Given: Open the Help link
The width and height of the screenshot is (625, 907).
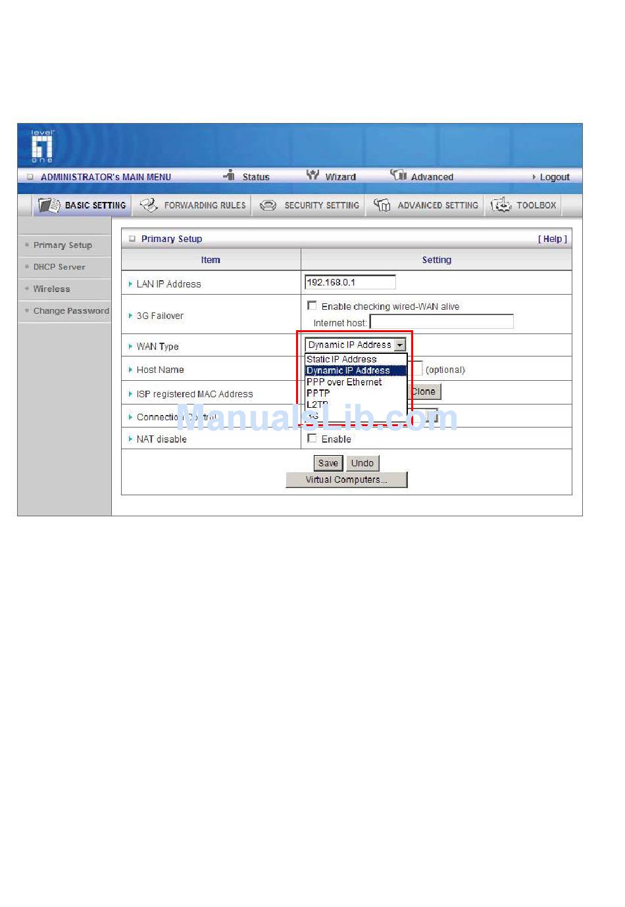Looking at the screenshot, I should point(553,239).
